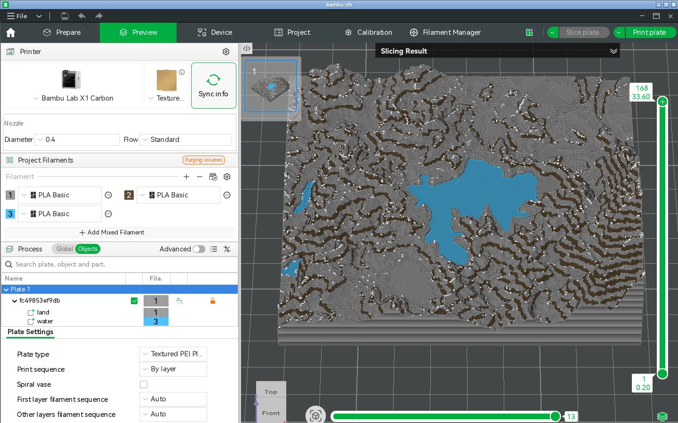Click the undo arrow icon
This screenshot has height=423, width=678.
pos(82,16)
